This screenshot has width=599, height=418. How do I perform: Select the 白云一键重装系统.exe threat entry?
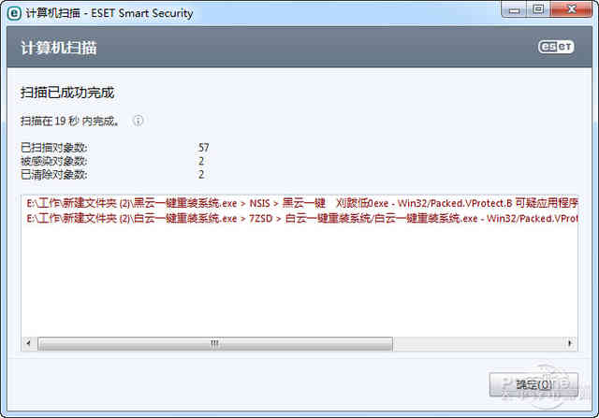(301, 219)
